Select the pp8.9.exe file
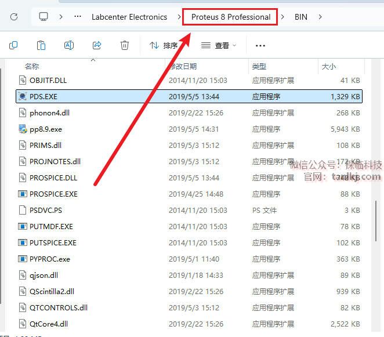 [189, 129]
